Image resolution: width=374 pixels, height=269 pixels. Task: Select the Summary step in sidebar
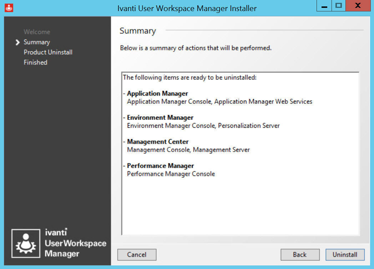pos(37,42)
